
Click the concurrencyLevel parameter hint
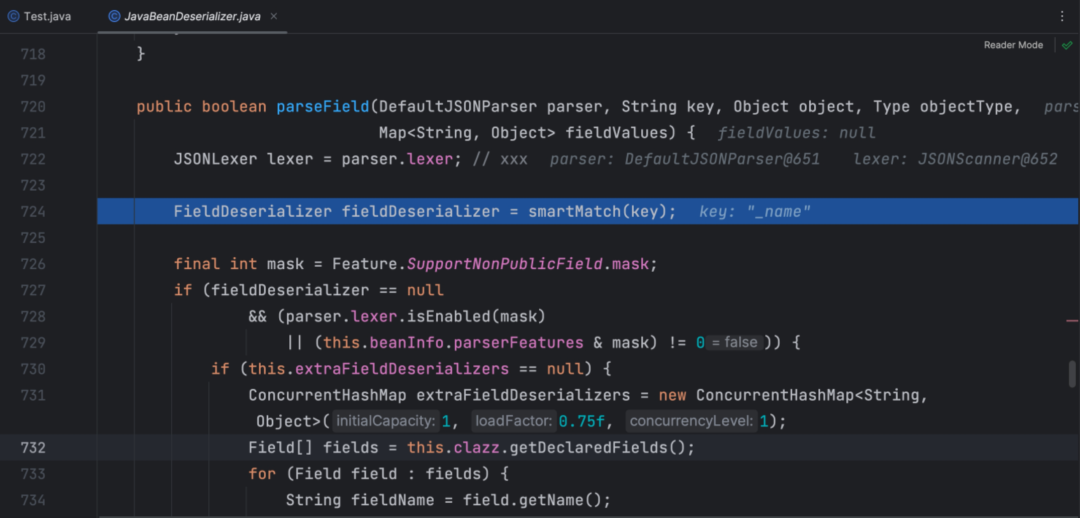(x=691, y=421)
